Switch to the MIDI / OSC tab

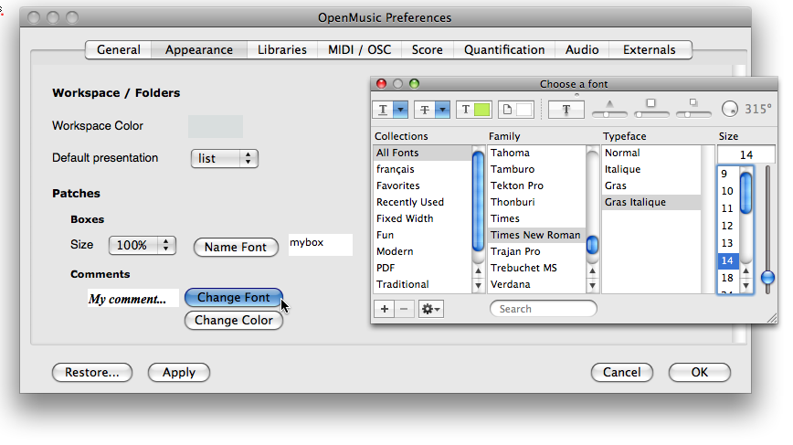click(x=360, y=49)
